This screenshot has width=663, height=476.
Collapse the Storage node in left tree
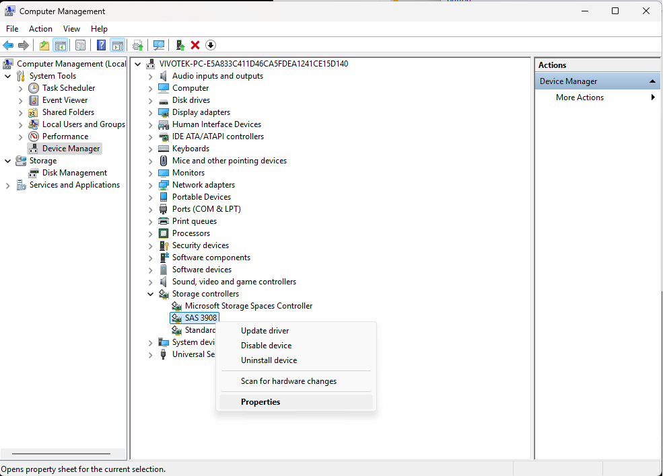[7, 161]
